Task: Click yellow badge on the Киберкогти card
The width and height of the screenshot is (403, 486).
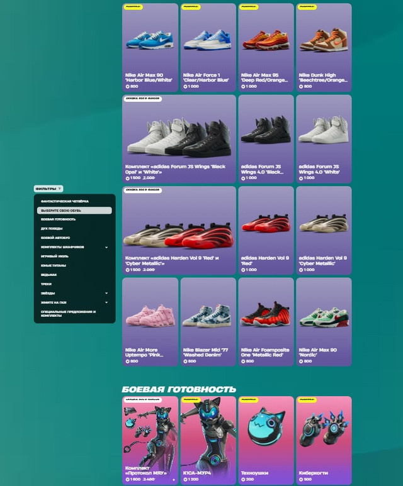Action: 307,400
